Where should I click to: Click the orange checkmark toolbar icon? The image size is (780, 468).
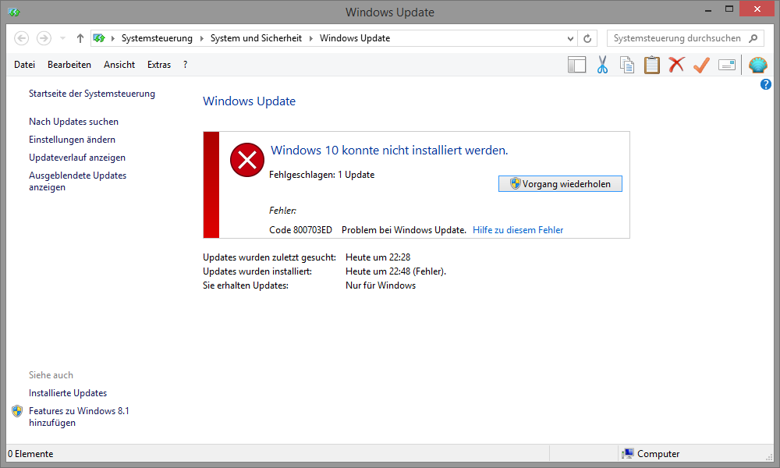tap(701, 65)
